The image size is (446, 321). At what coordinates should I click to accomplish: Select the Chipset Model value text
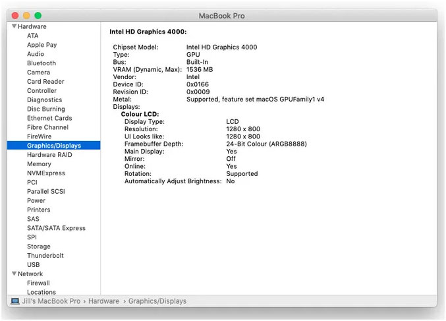(x=221, y=47)
